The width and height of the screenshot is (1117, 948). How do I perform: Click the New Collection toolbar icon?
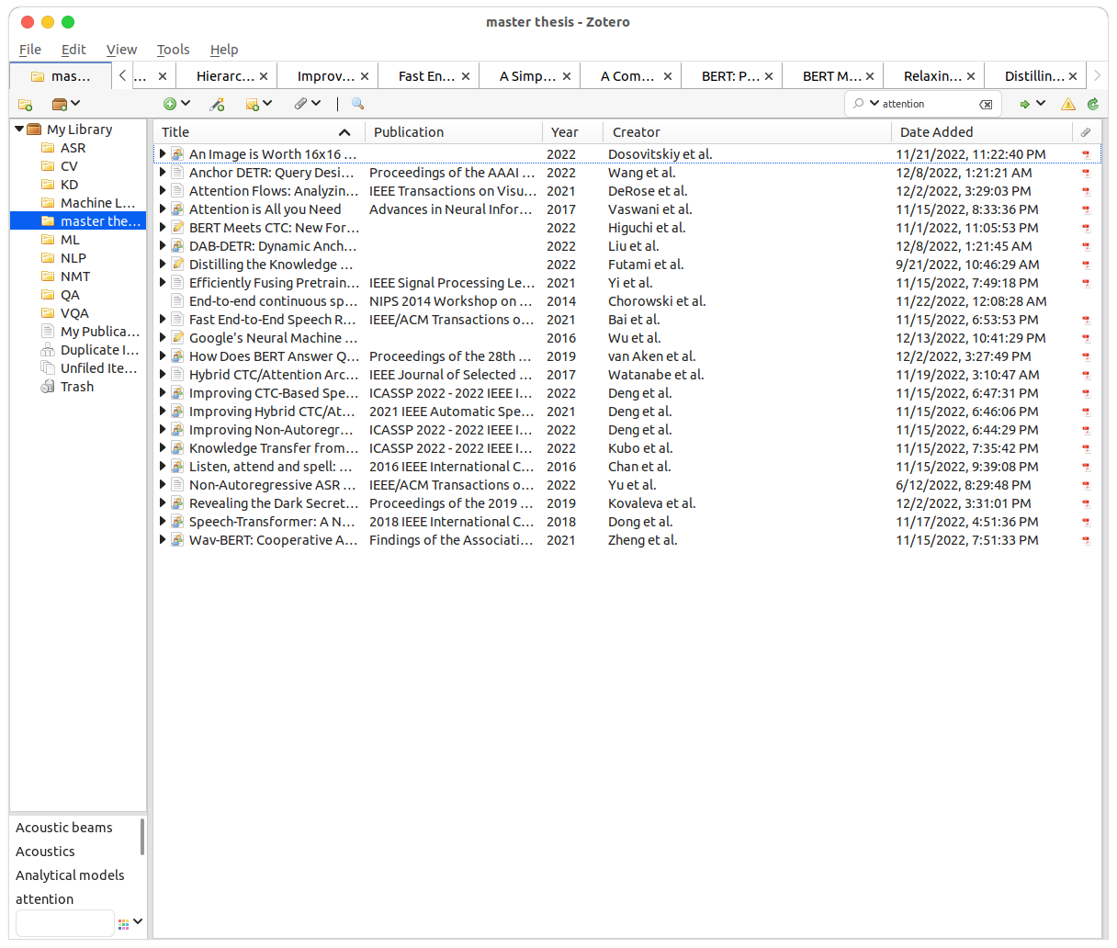(26, 105)
